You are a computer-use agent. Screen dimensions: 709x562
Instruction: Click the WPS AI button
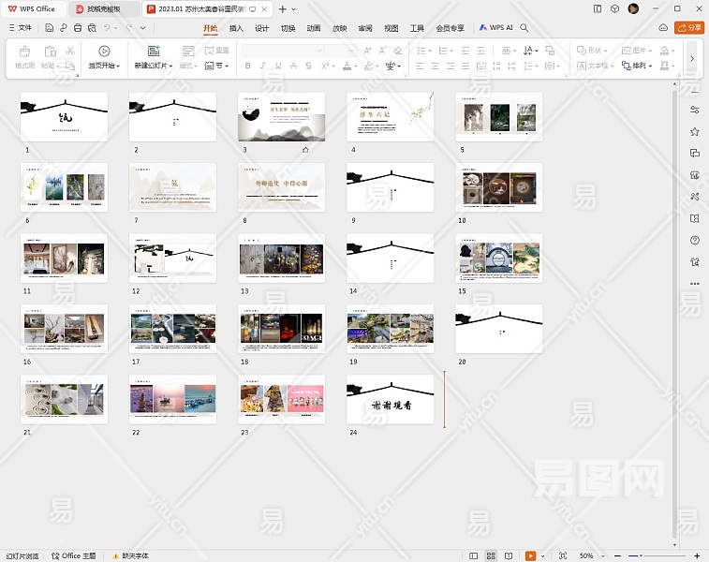tap(496, 28)
